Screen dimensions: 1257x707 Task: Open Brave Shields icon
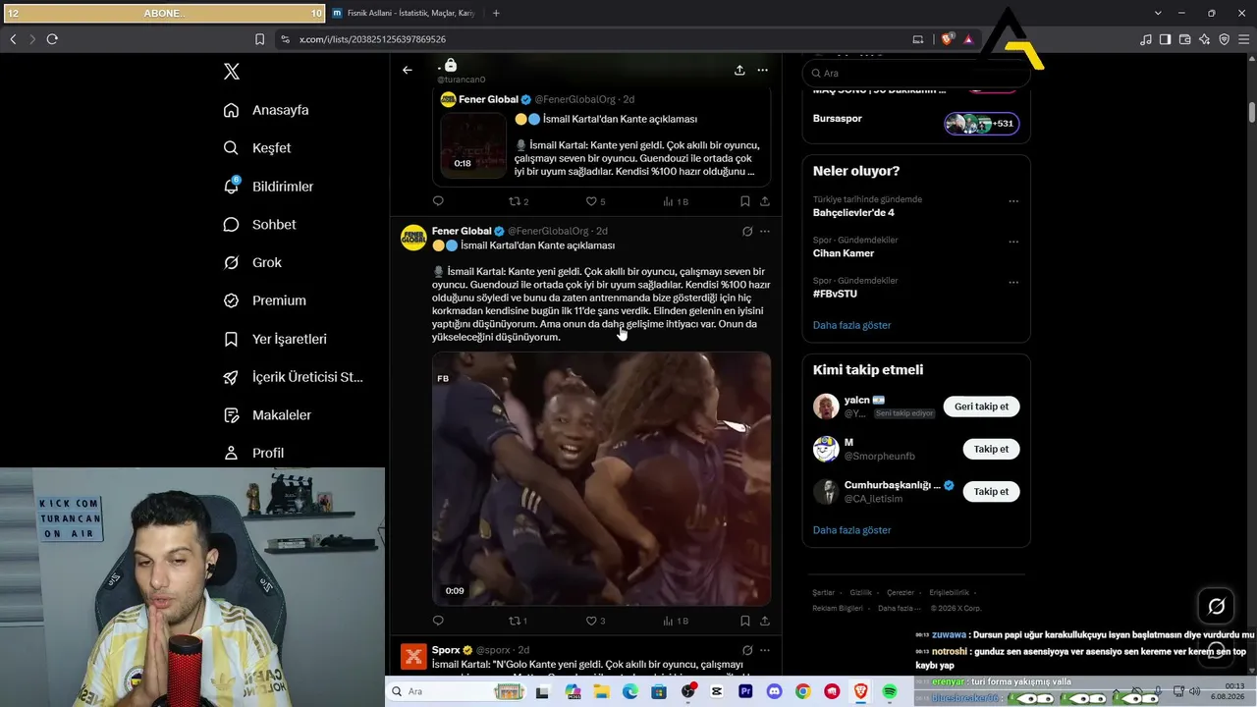(x=947, y=39)
